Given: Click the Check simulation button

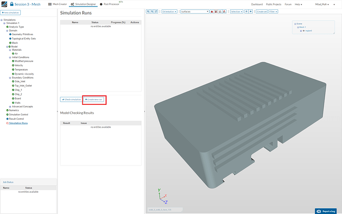Looking at the screenshot, I should click(x=71, y=99).
